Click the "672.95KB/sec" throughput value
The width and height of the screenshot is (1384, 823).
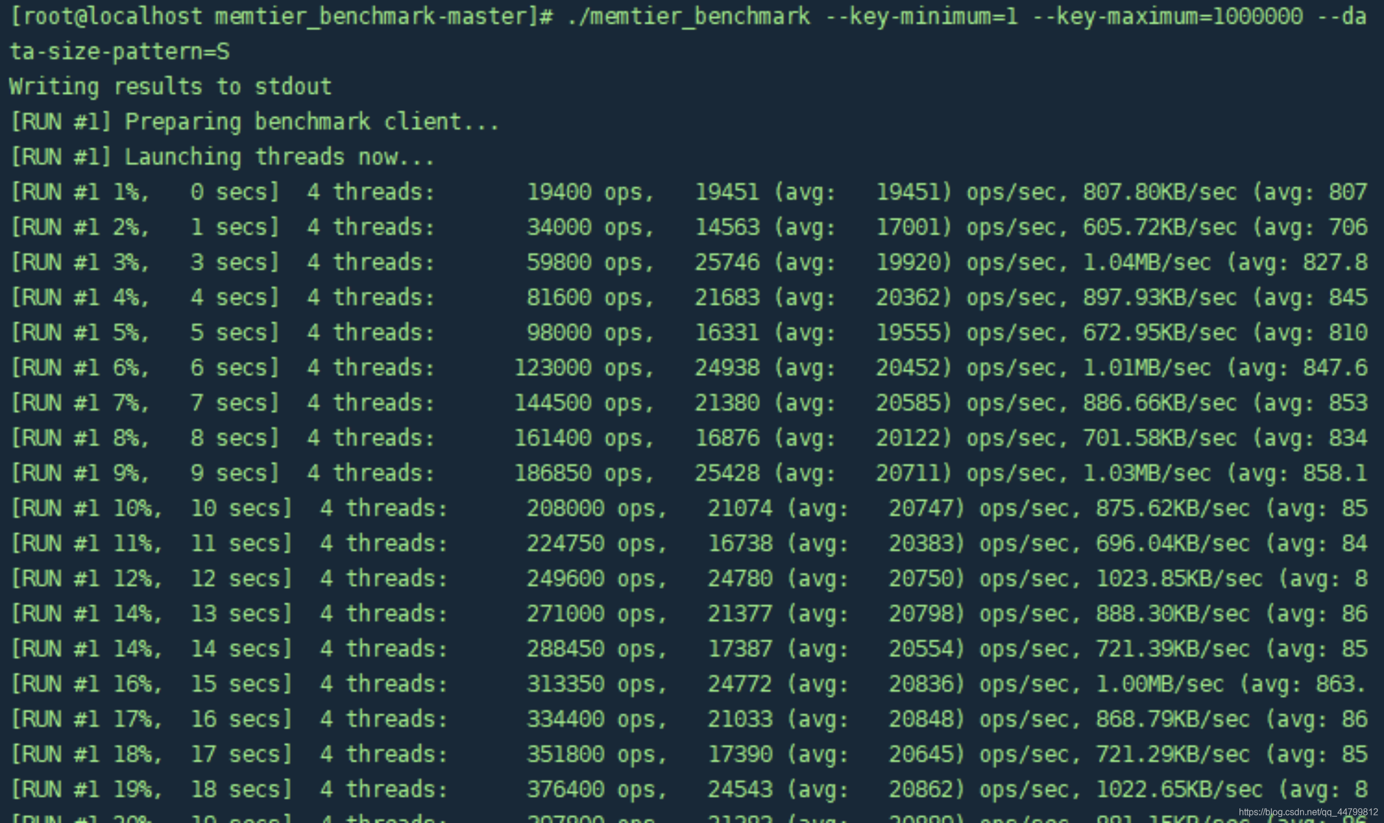1160,333
